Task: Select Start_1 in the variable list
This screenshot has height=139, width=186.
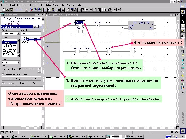Action: 31,40
